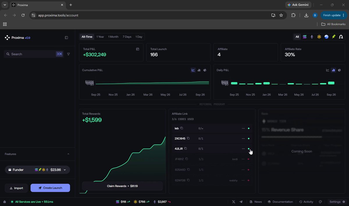Show line chart for Daily P&L

pos(328,70)
